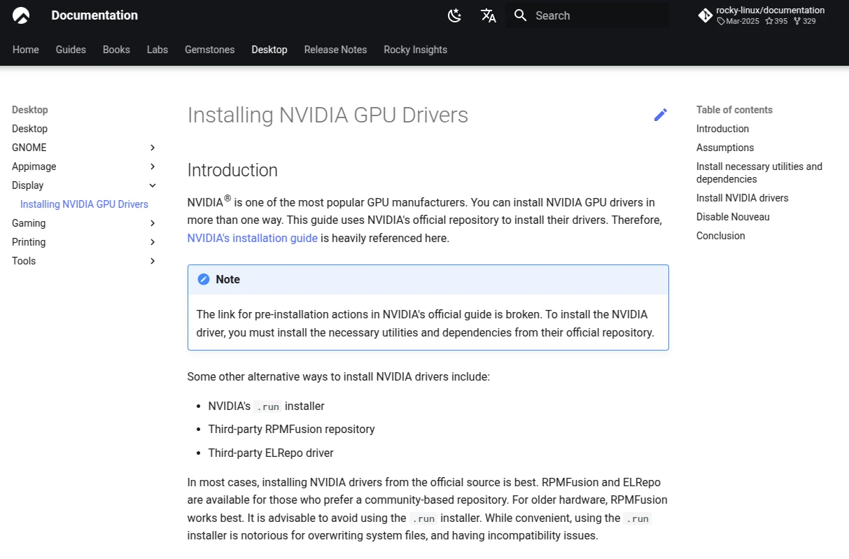This screenshot has width=849, height=559.
Task: Click the Rocky Linux logo icon
Action: (21, 15)
